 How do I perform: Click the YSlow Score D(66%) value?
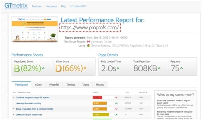[x=69, y=68]
